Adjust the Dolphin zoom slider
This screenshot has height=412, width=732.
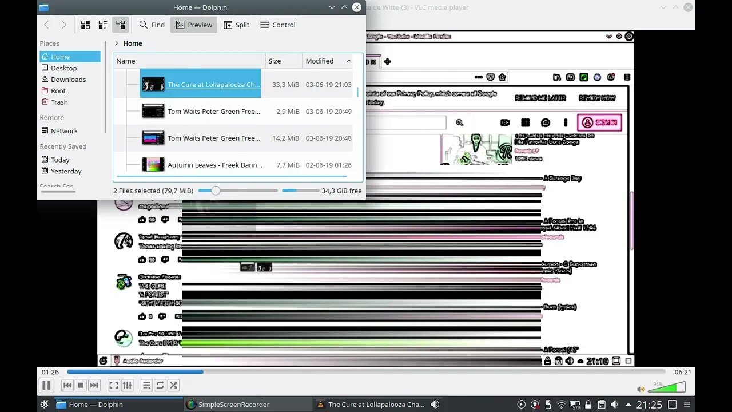pos(238,191)
